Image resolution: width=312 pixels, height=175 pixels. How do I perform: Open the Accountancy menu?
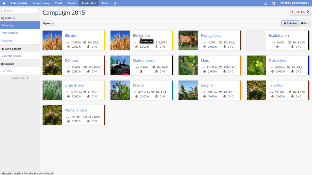[x=41, y=3]
